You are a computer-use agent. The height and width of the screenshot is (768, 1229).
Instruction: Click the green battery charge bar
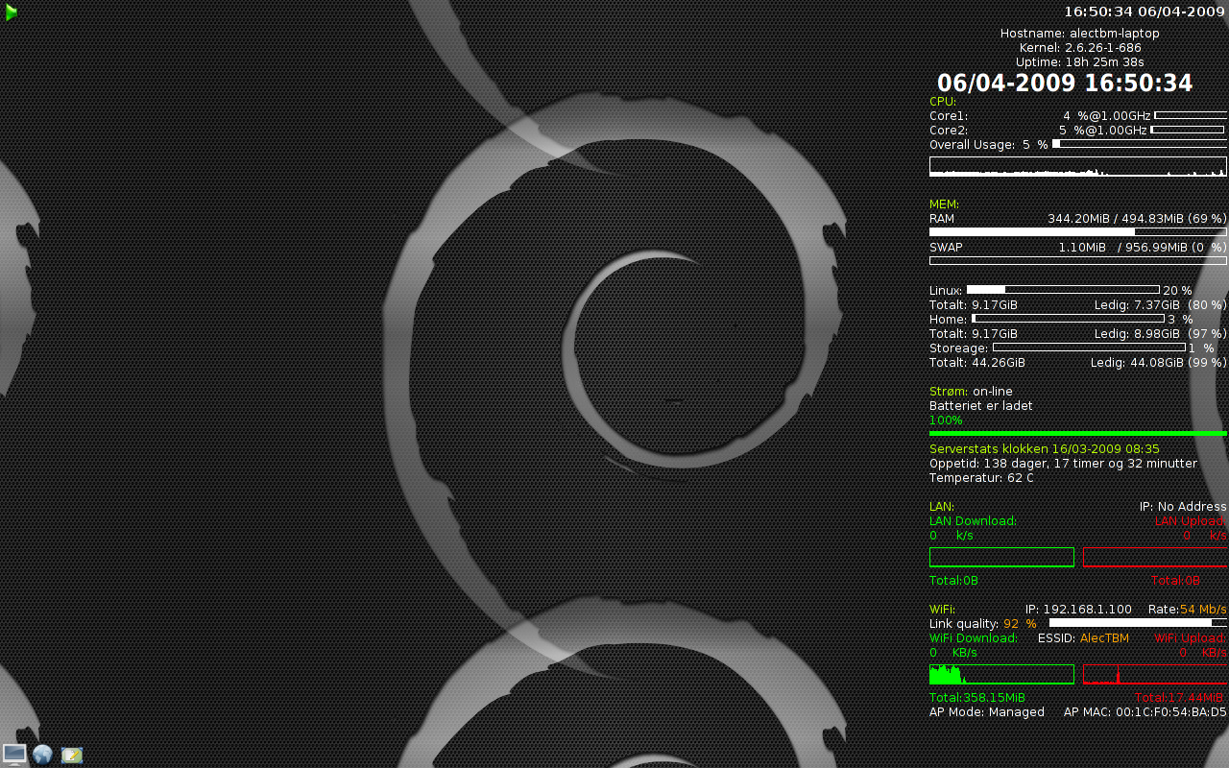pos(1078,434)
